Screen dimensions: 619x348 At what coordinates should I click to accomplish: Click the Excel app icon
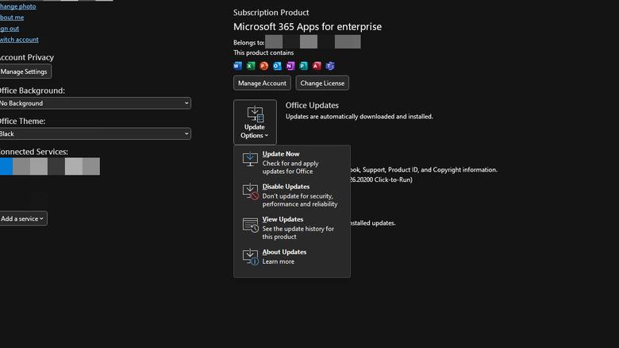click(x=251, y=66)
